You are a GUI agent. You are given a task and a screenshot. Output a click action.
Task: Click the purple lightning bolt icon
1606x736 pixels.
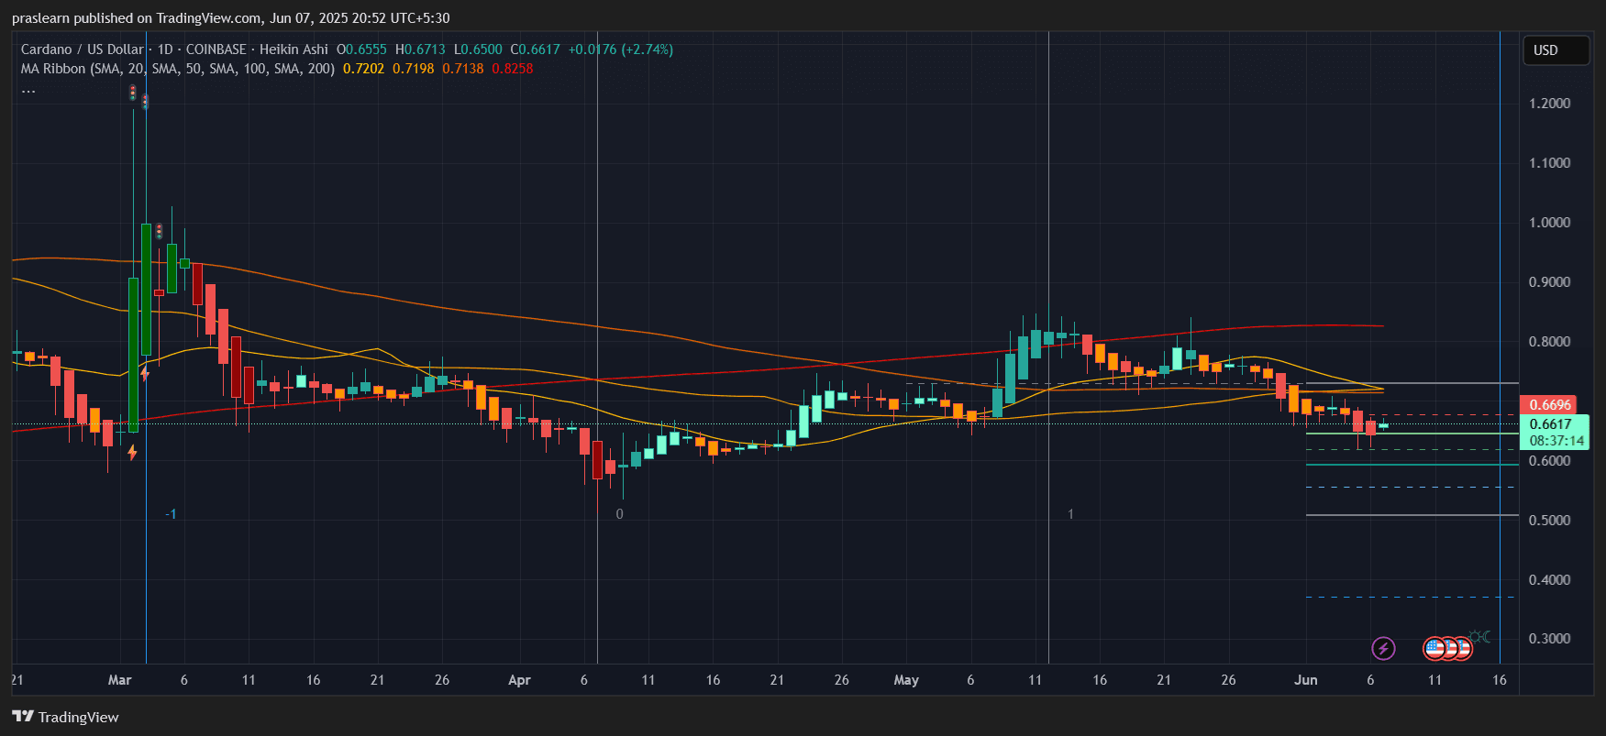click(1383, 649)
